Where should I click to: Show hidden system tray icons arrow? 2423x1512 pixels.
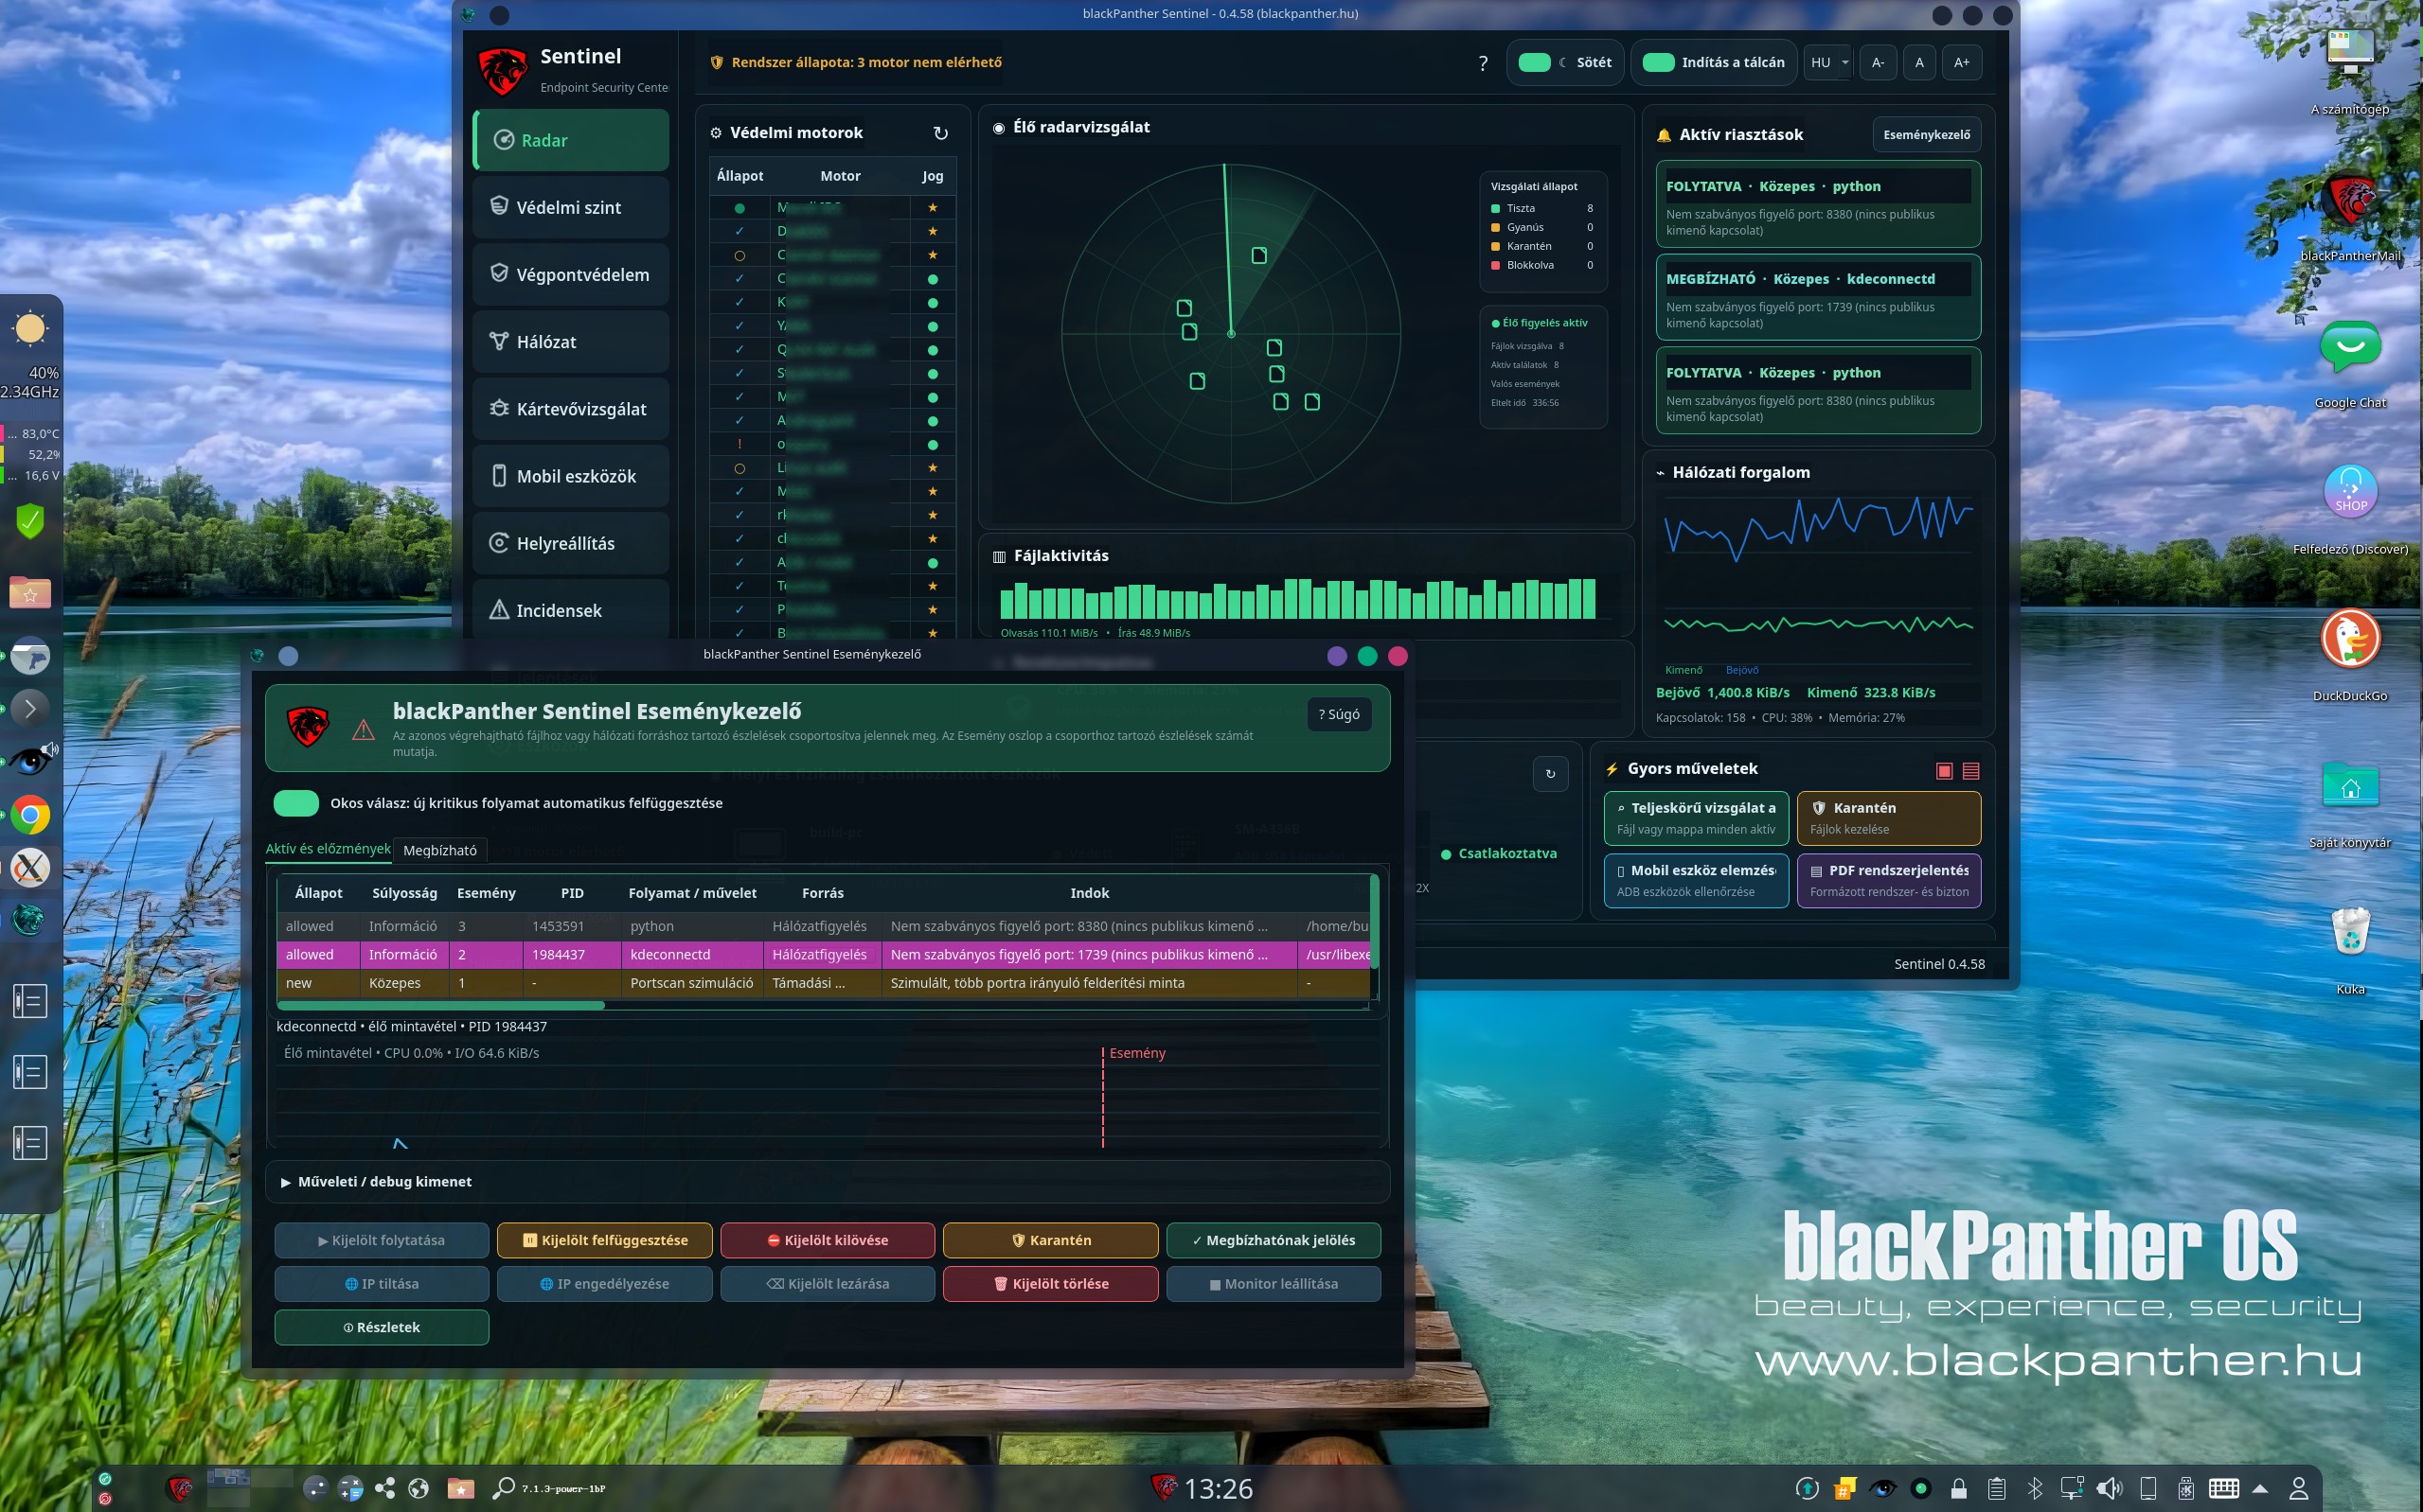(x=2259, y=1488)
